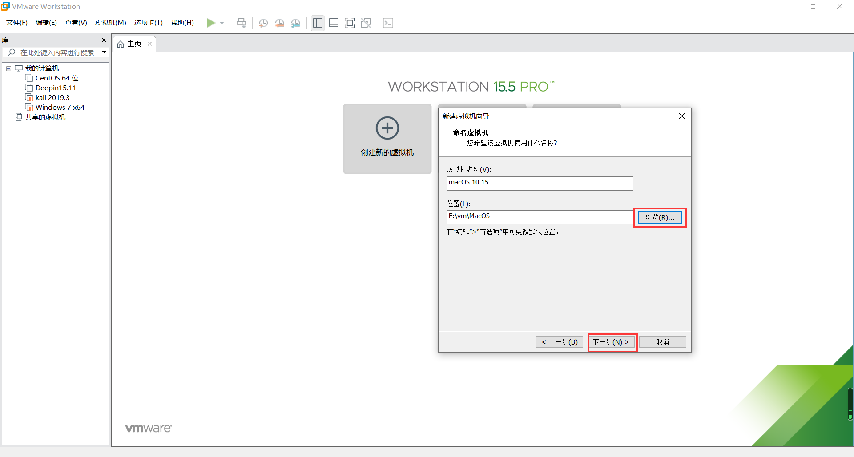Click the Take Snapshot toolbar icon
854x457 pixels.
263,23
